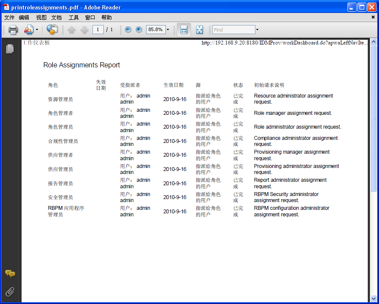Minimize the Adobe Reader window
Viewport: 379px width, 304px height.
coord(352,7)
